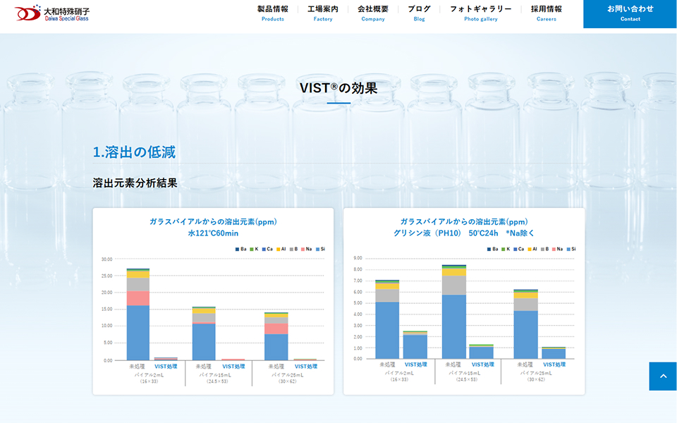Open the 会社概要 Company page
Viewport: 677px width, 423px height.
point(373,13)
